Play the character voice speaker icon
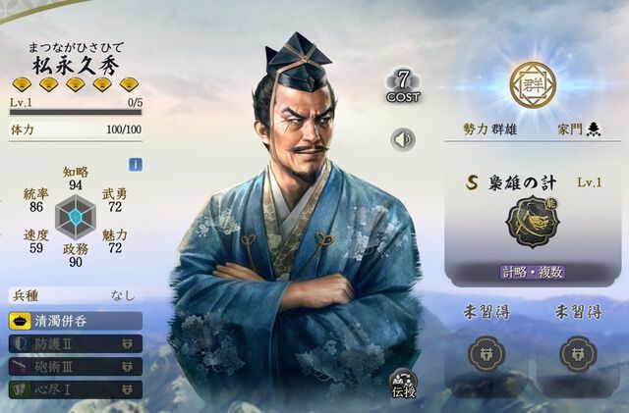Screen dimensions: 629x413 click(403, 140)
